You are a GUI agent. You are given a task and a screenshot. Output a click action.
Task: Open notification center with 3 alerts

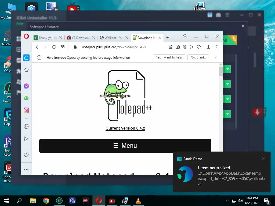(267, 201)
